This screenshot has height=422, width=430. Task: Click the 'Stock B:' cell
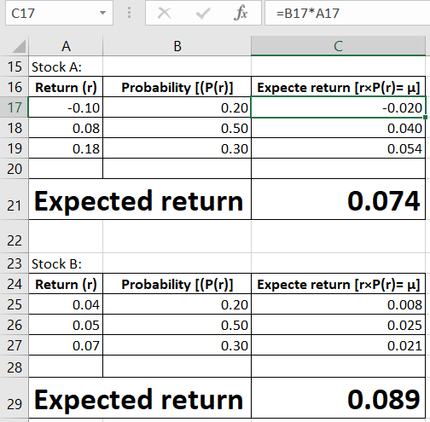(x=66, y=263)
